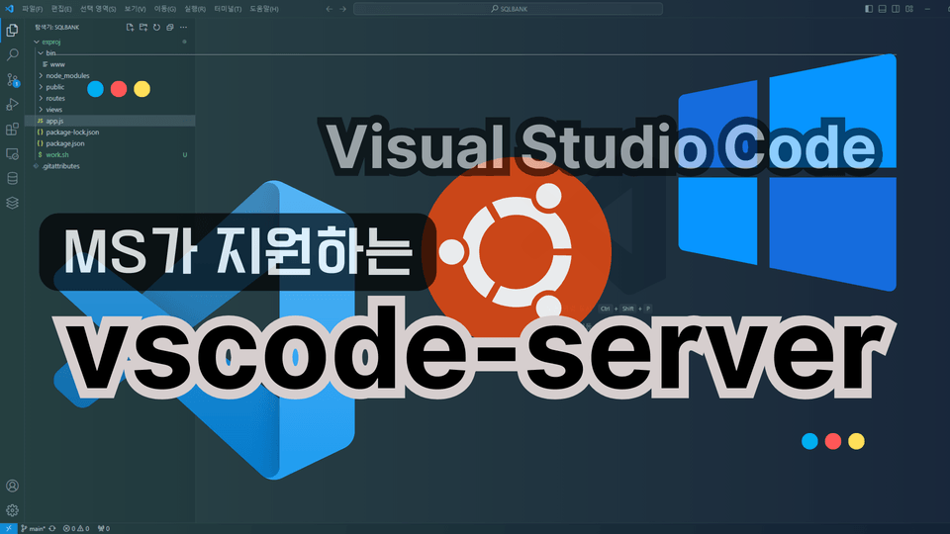Screen dimensions: 950x534
Task: Go back with the left arrow
Action: pos(329,9)
